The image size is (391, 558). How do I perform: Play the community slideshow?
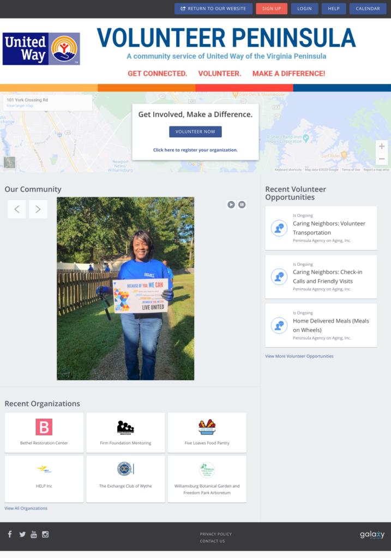[x=231, y=205]
